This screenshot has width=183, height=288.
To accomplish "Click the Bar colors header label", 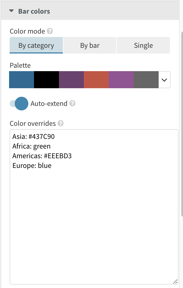I will point(34,11).
